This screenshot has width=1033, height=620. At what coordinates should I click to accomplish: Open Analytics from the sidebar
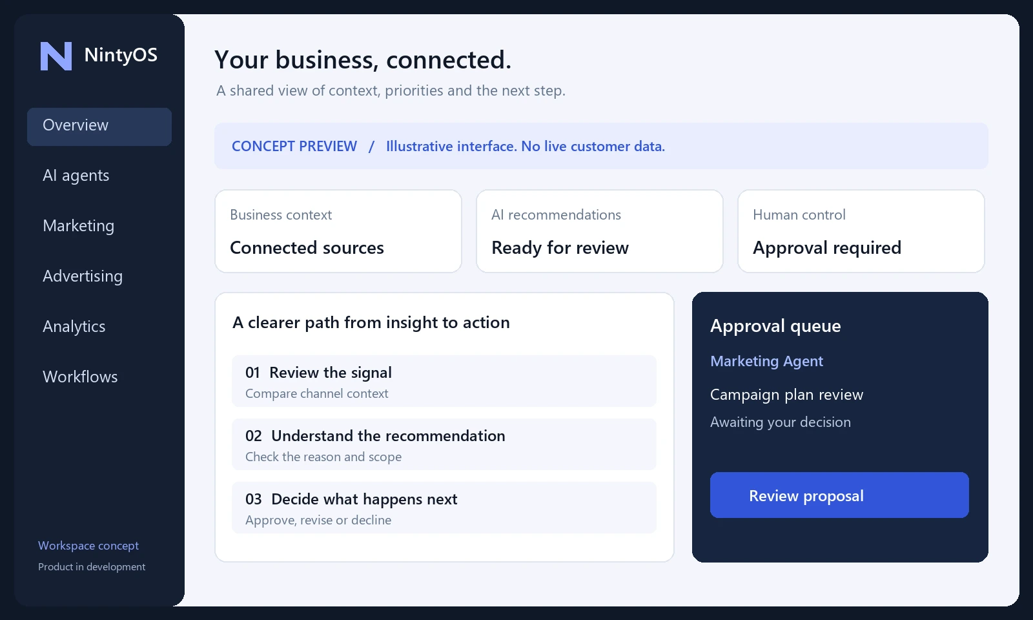(74, 327)
